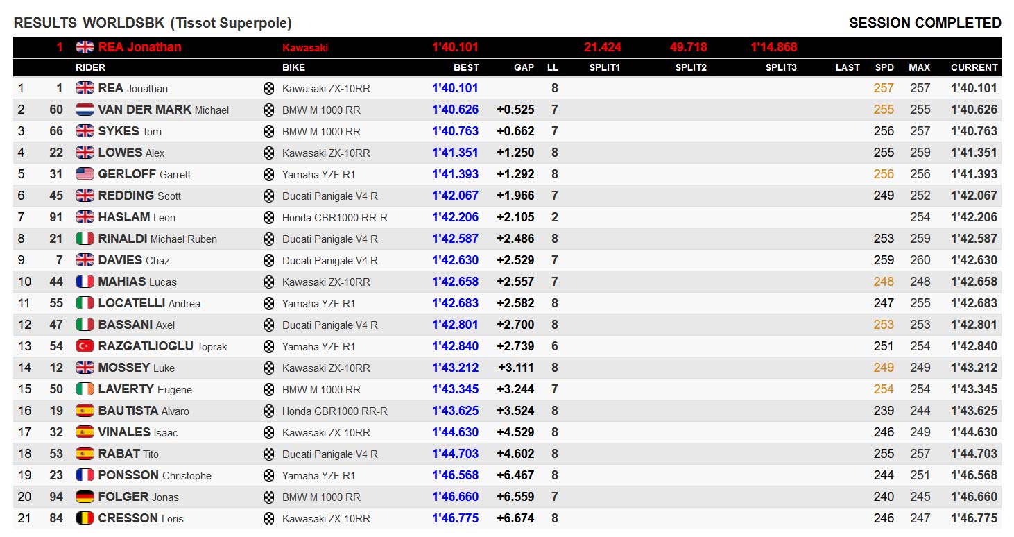Click the GAP column header
Image resolution: width=1014 pixels, height=537 pixels.
[x=524, y=67]
